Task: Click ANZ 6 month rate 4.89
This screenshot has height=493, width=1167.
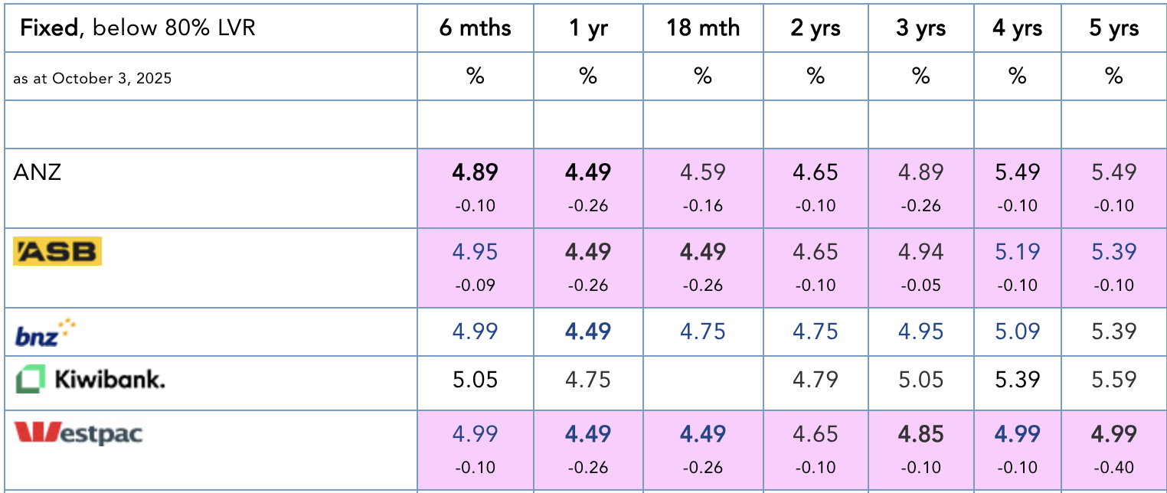Action: pyautogui.click(x=475, y=171)
